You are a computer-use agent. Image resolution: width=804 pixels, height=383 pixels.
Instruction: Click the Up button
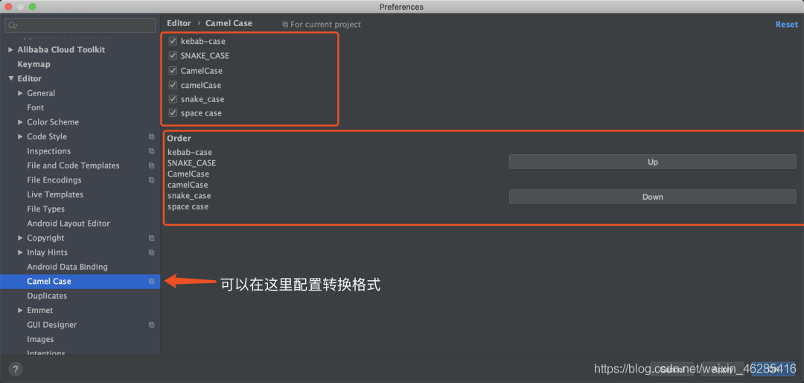(x=652, y=162)
